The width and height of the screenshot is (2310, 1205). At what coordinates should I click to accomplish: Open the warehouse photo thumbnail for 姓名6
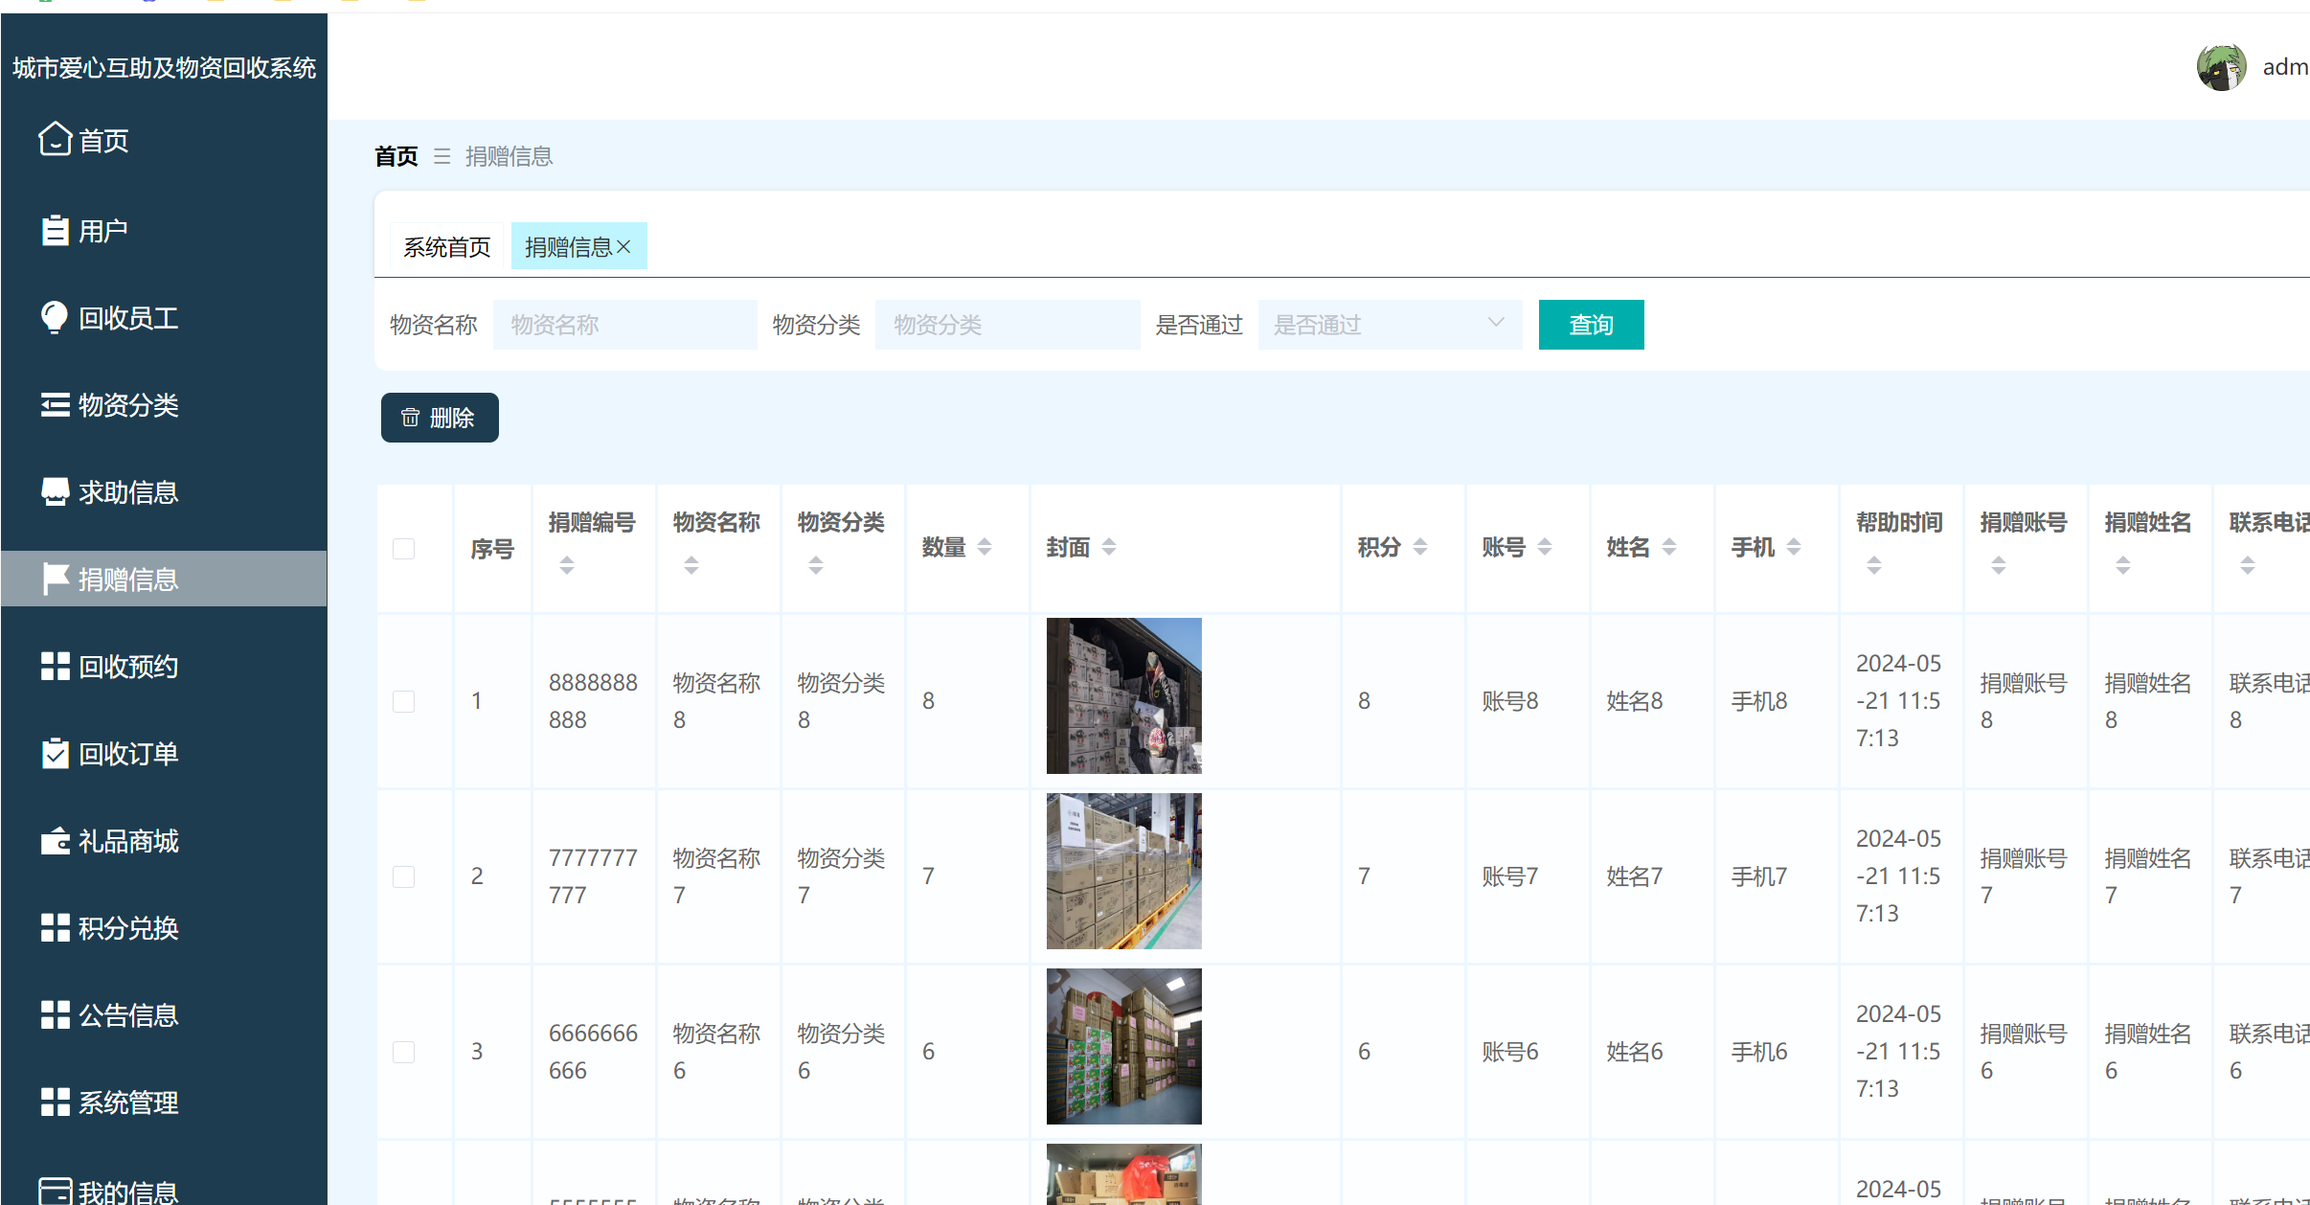pyautogui.click(x=1122, y=1046)
